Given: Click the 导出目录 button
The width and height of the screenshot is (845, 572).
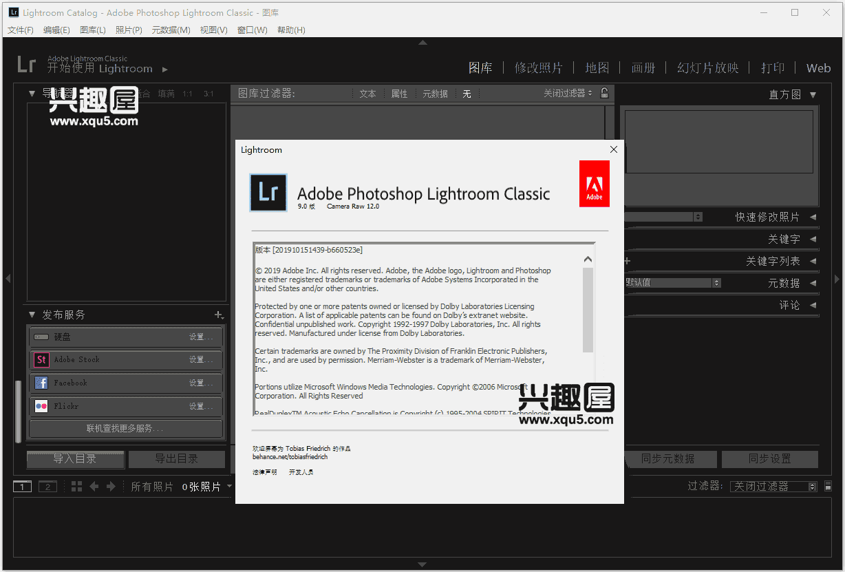Looking at the screenshot, I should click(177, 459).
